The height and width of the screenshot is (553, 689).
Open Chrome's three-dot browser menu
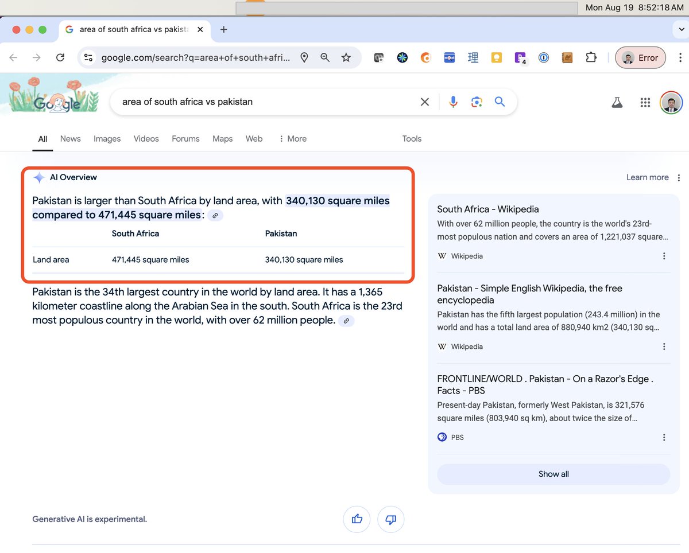click(680, 57)
